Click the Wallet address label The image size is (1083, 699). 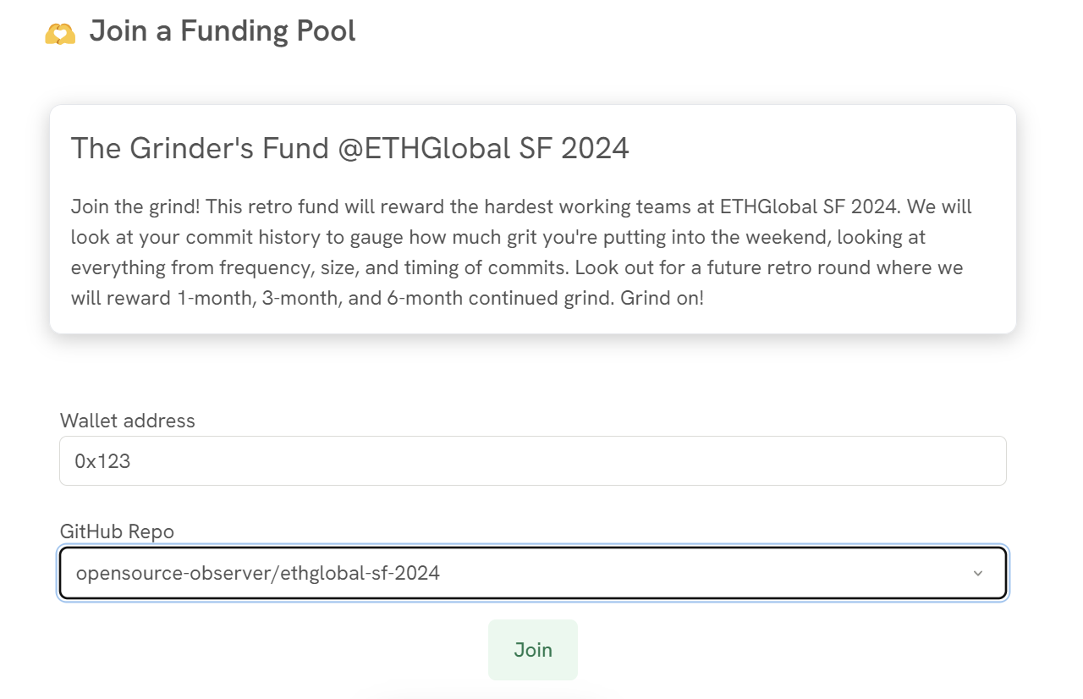[x=128, y=421]
